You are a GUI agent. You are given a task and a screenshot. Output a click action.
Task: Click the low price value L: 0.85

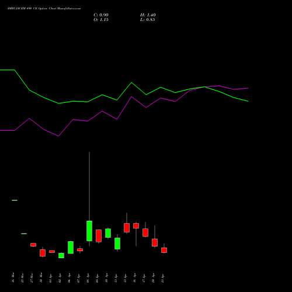148,20
